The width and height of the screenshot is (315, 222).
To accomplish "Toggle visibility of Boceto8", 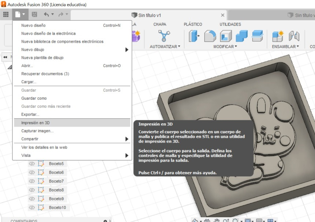I will 32,190.
